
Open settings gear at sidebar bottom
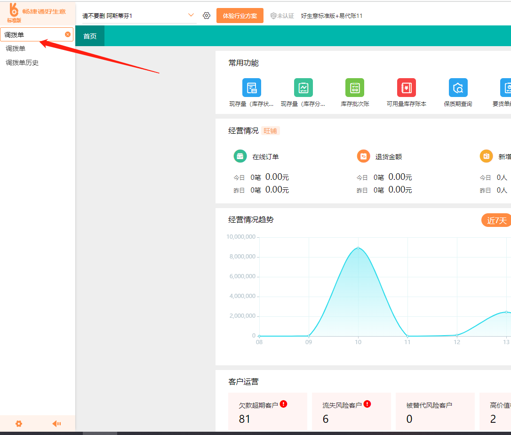coord(19,423)
